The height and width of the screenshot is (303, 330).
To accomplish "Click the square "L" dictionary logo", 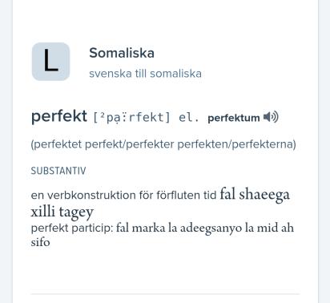I will (50, 62).
